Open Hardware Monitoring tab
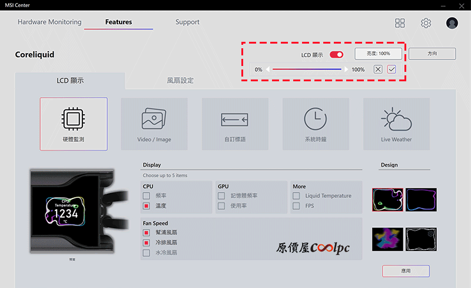This screenshot has height=288, width=471. click(49, 22)
